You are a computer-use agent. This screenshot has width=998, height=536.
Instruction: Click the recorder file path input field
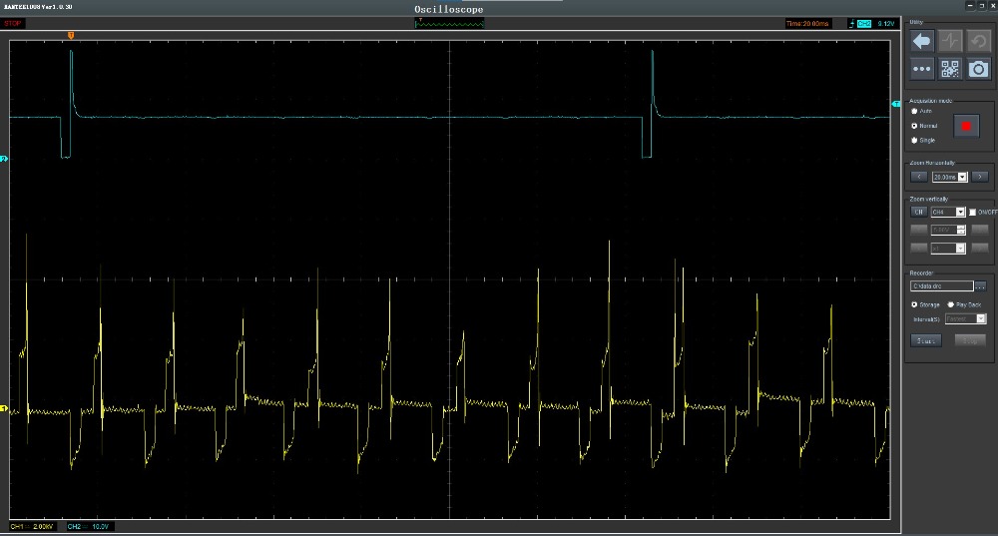(x=942, y=286)
